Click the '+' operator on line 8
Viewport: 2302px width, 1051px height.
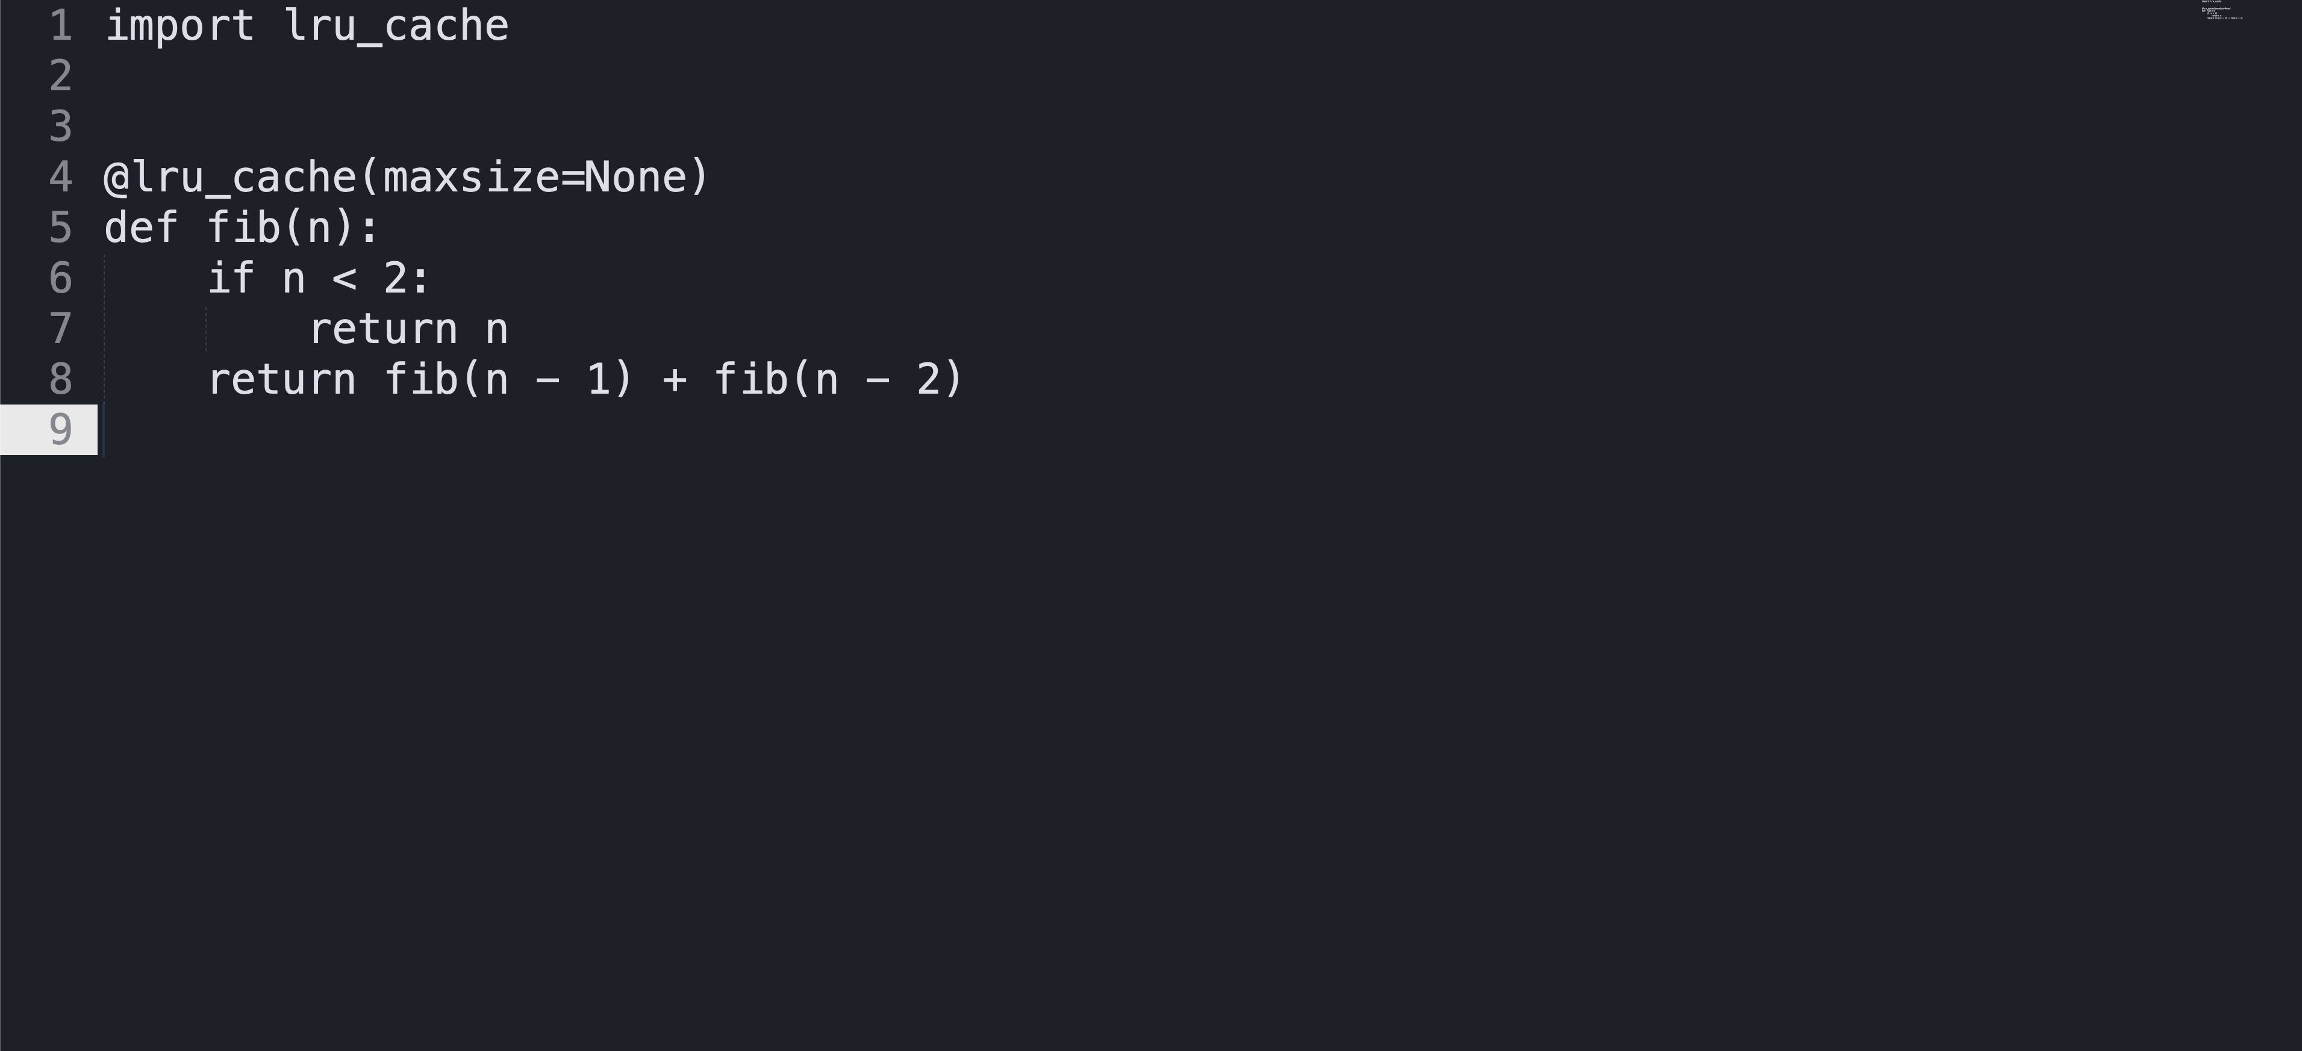coord(675,379)
